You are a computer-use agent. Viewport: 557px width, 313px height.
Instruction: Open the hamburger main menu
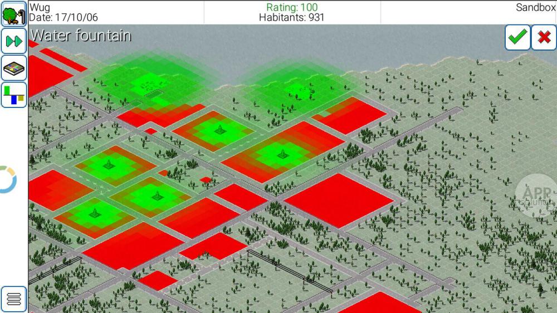pyautogui.click(x=14, y=299)
